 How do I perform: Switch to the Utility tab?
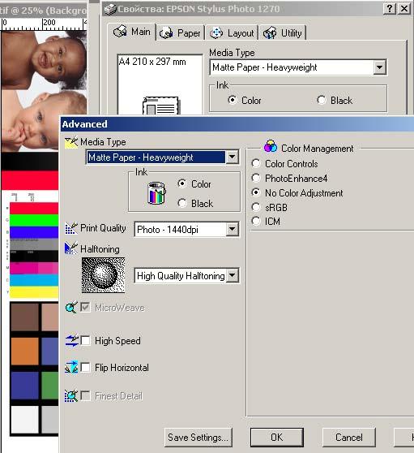coord(282,33)
